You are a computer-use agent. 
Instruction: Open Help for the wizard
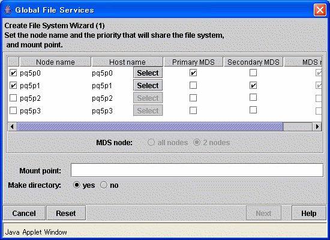point(309,213)
